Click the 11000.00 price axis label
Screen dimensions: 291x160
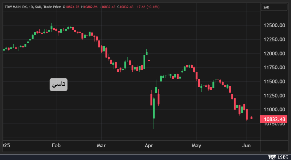274,110
